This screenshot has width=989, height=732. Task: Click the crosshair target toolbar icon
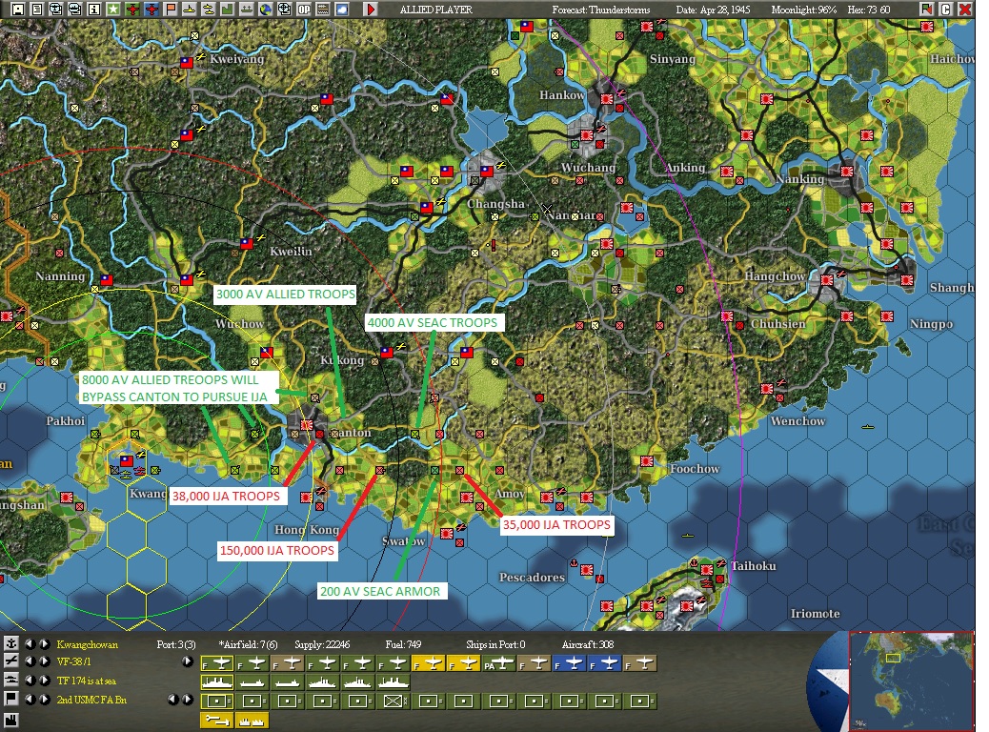tap(285, 9)
